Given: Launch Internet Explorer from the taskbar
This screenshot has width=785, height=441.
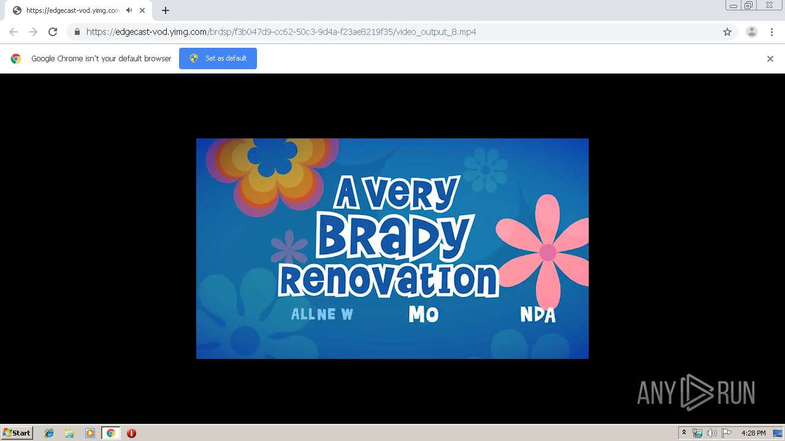Looking at the screenshot, I should click(49, 433).
